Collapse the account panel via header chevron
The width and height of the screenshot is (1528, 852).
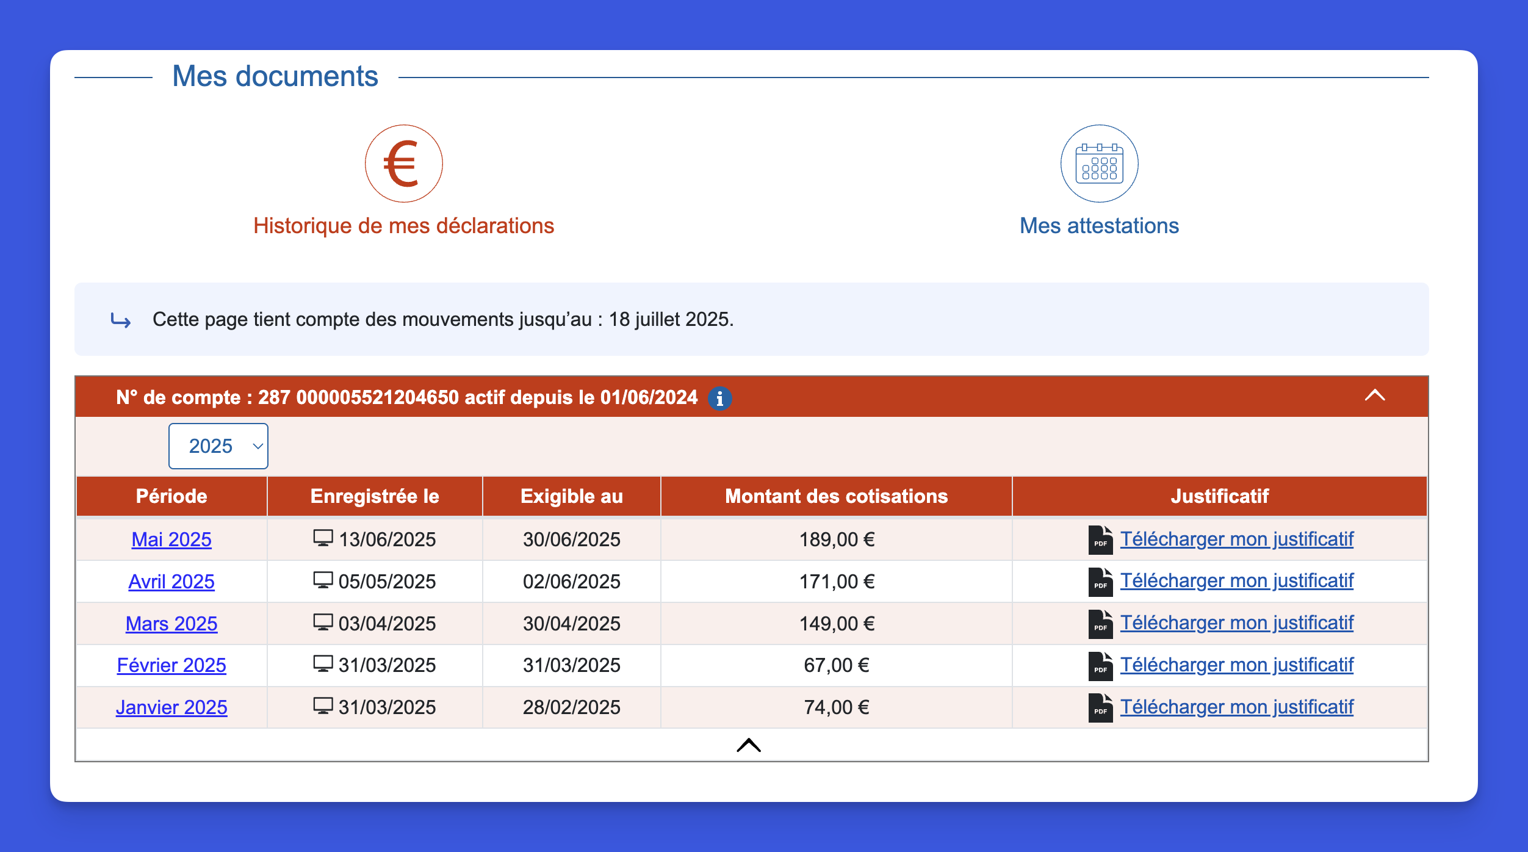click(1374, 395)
